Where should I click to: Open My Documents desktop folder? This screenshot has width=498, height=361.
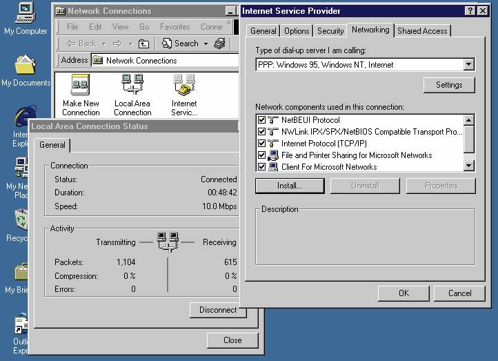tap(26, 66)
